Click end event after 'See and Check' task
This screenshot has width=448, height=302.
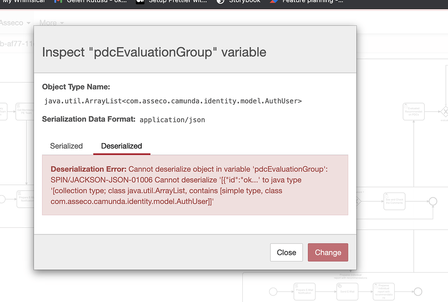[x=433, y=201]
